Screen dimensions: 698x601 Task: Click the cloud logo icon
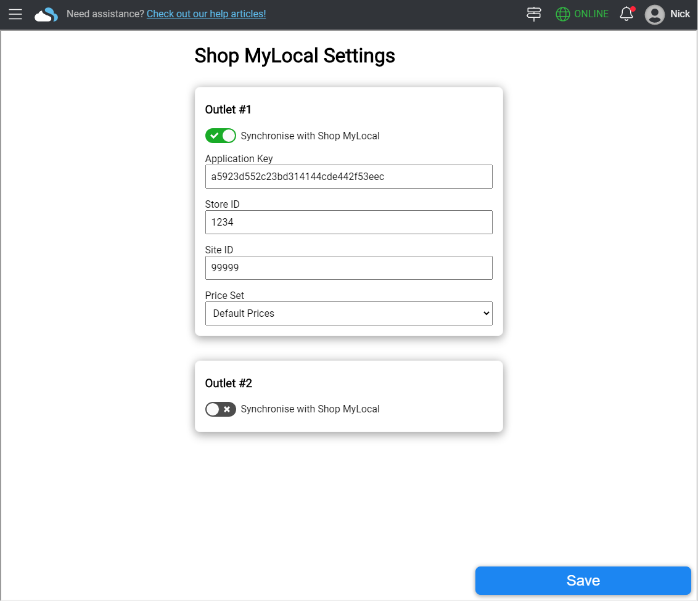pos(46,15)
